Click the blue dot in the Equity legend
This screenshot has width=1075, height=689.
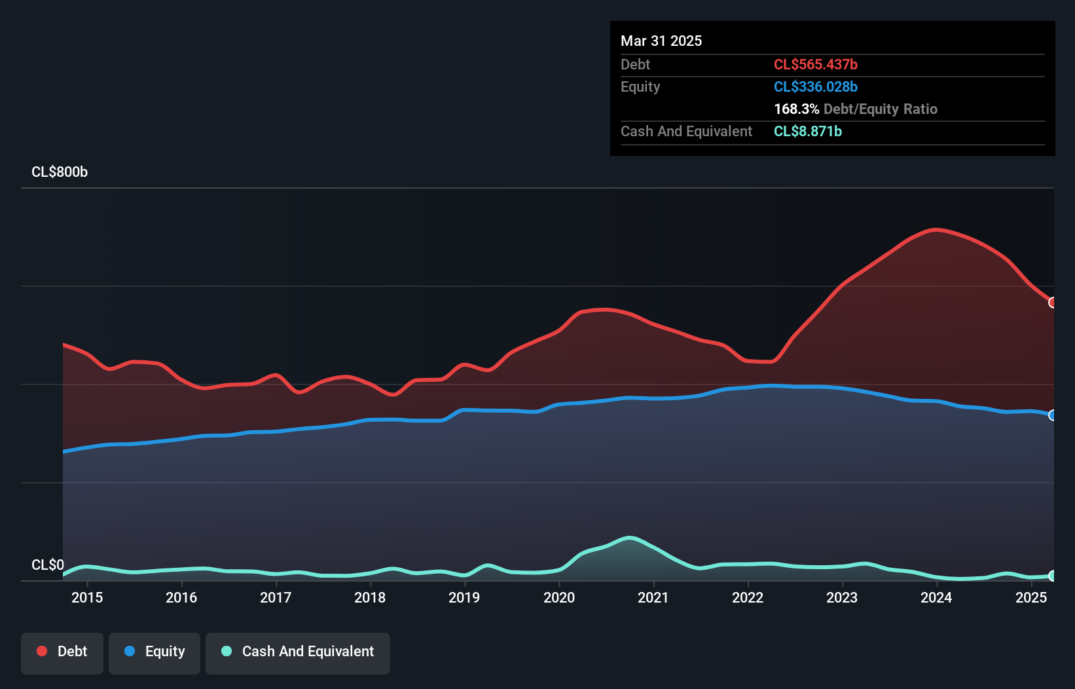pos(130,651)
